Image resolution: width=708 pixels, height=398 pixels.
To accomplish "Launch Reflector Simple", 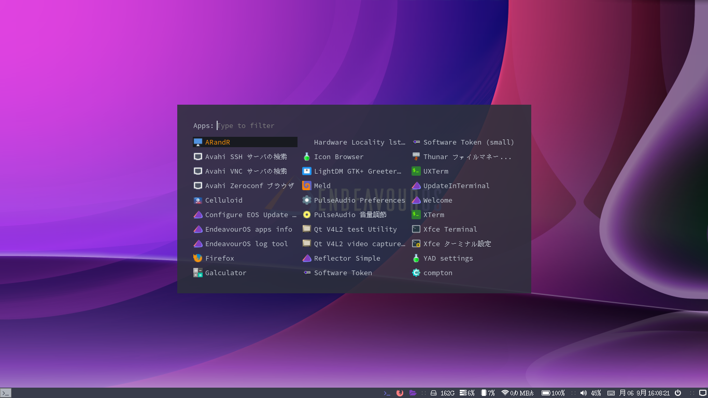I will tap(355, 258).
